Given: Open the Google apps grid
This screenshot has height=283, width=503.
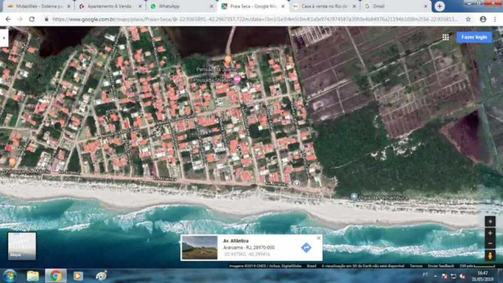Looking at the screenshot, I should (446, 37).
